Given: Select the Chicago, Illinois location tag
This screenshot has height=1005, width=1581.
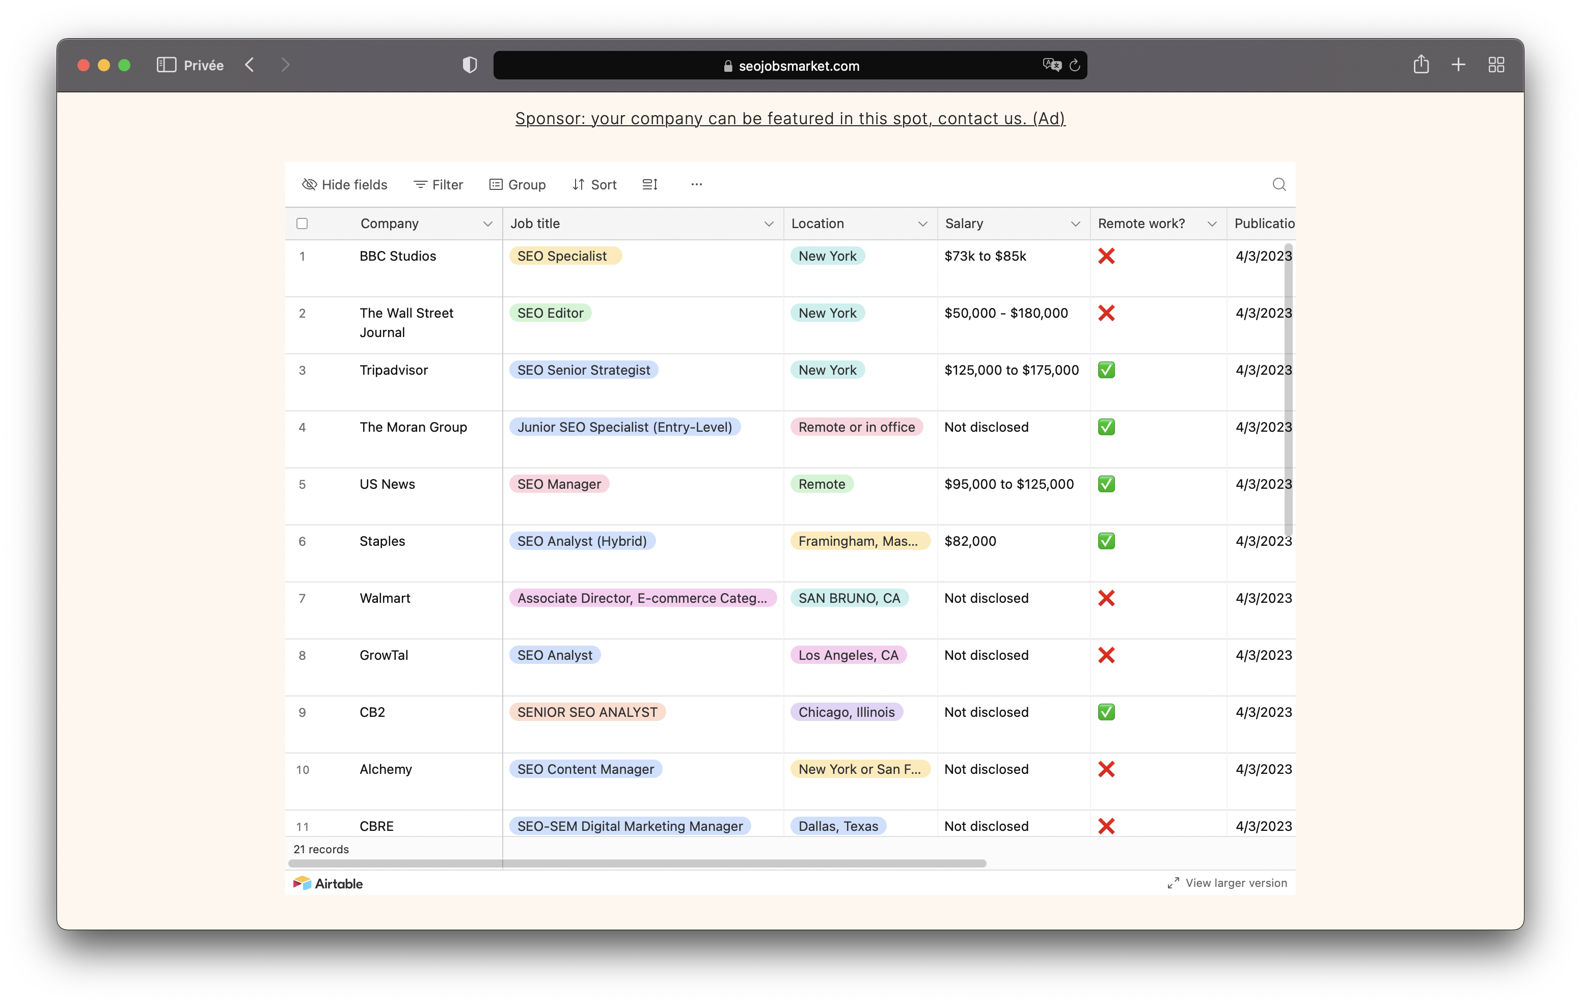Looking at the screenshot, I should coord(847,712).
